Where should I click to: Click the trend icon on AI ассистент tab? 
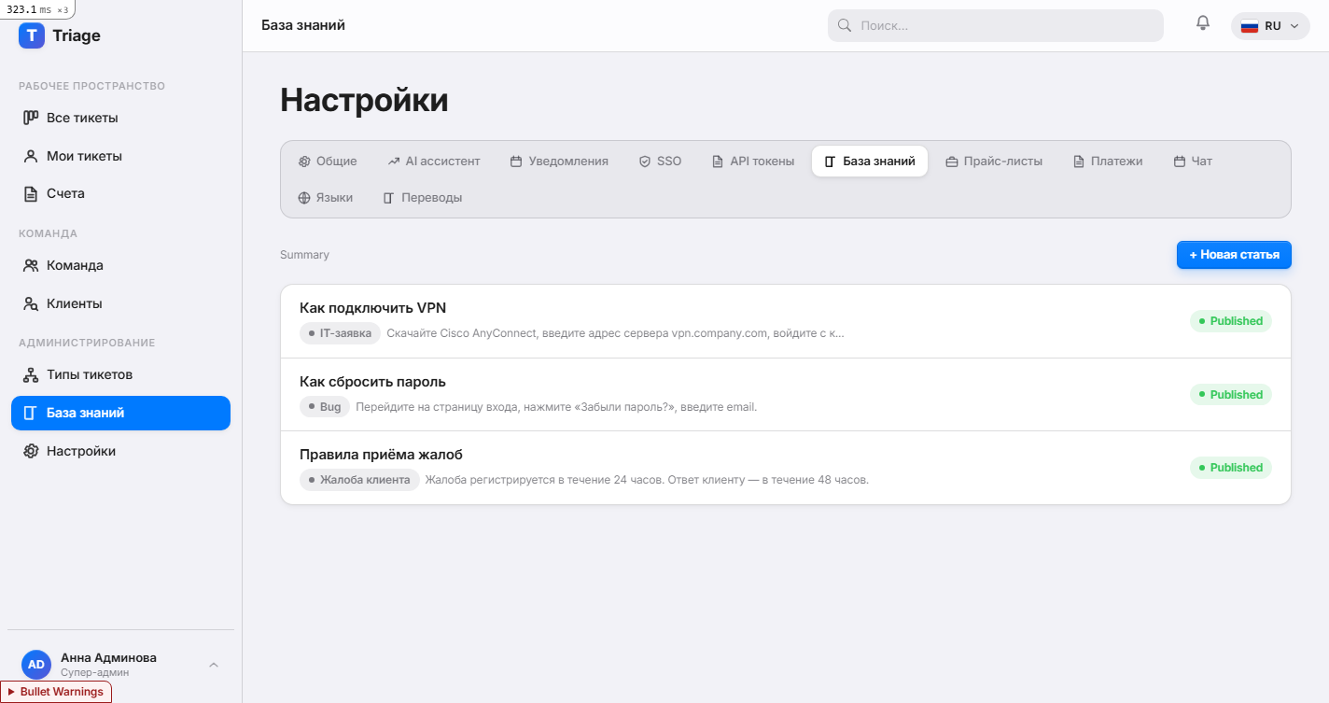(394, 162)
